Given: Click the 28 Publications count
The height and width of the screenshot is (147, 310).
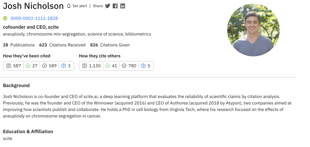Looking at the screenshot, I should tap(19, 45).
